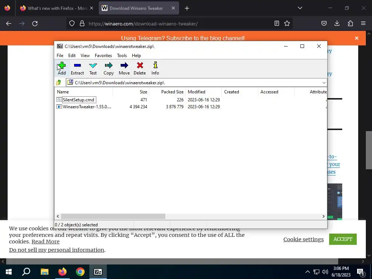The height and width of the screenshot is (279, 372).
Task: Open taskbar search magnifier
Action: [26, 272]
